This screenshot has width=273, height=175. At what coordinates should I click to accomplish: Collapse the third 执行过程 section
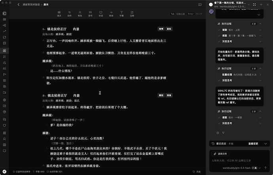coord(260,111)
